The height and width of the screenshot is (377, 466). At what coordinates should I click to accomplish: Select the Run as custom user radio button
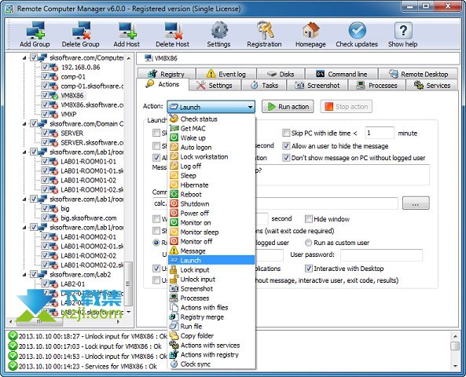309,243
